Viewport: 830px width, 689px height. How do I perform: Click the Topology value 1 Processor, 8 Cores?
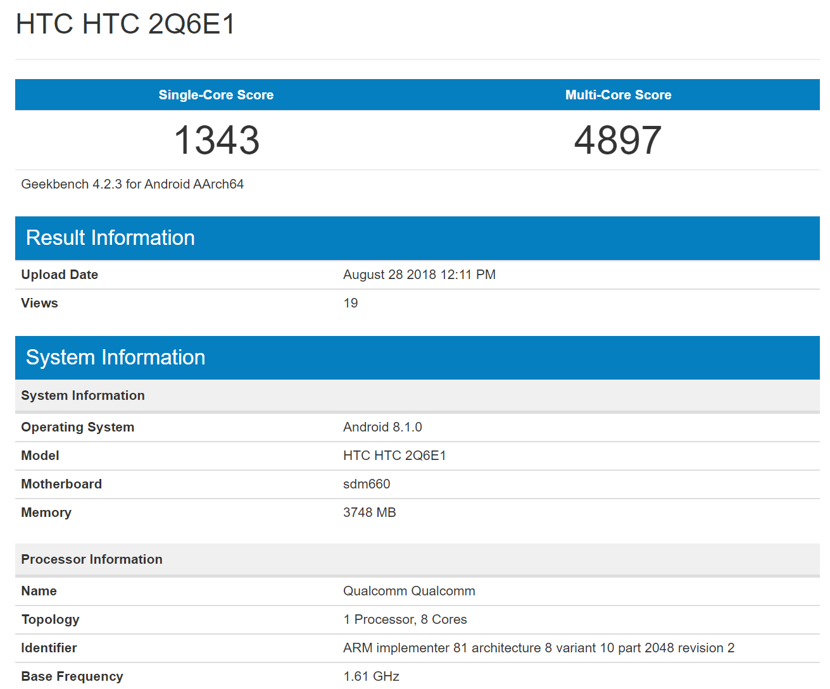tap(405, 619)
